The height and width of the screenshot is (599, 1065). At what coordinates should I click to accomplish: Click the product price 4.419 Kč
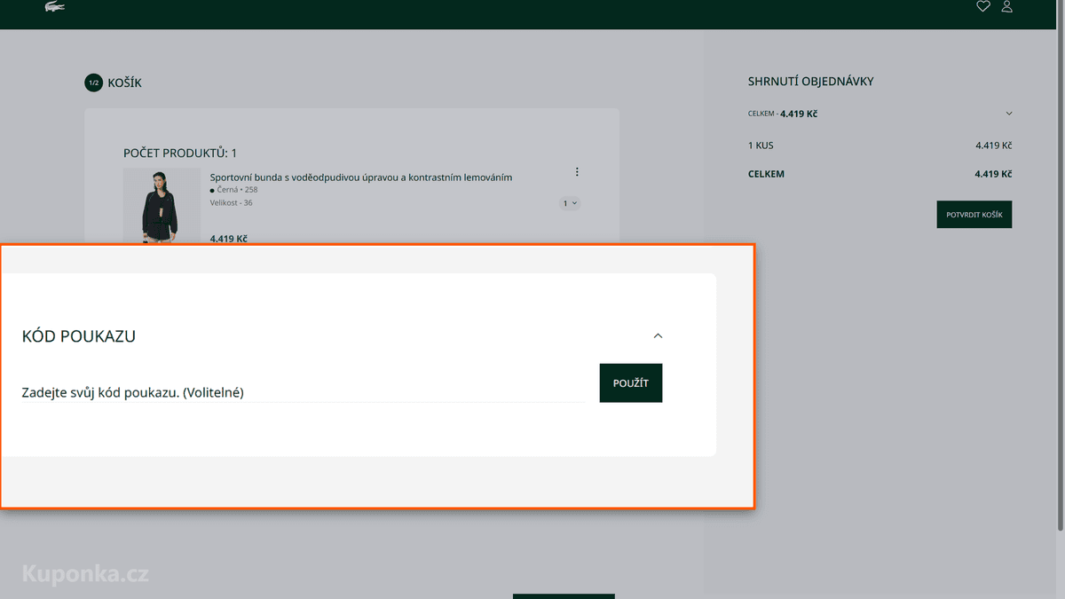click(229, 238)
